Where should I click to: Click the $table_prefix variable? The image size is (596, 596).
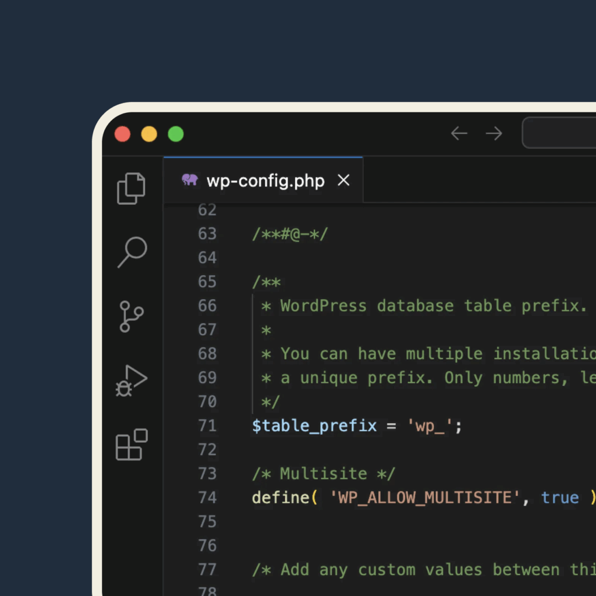click(314, 425)
